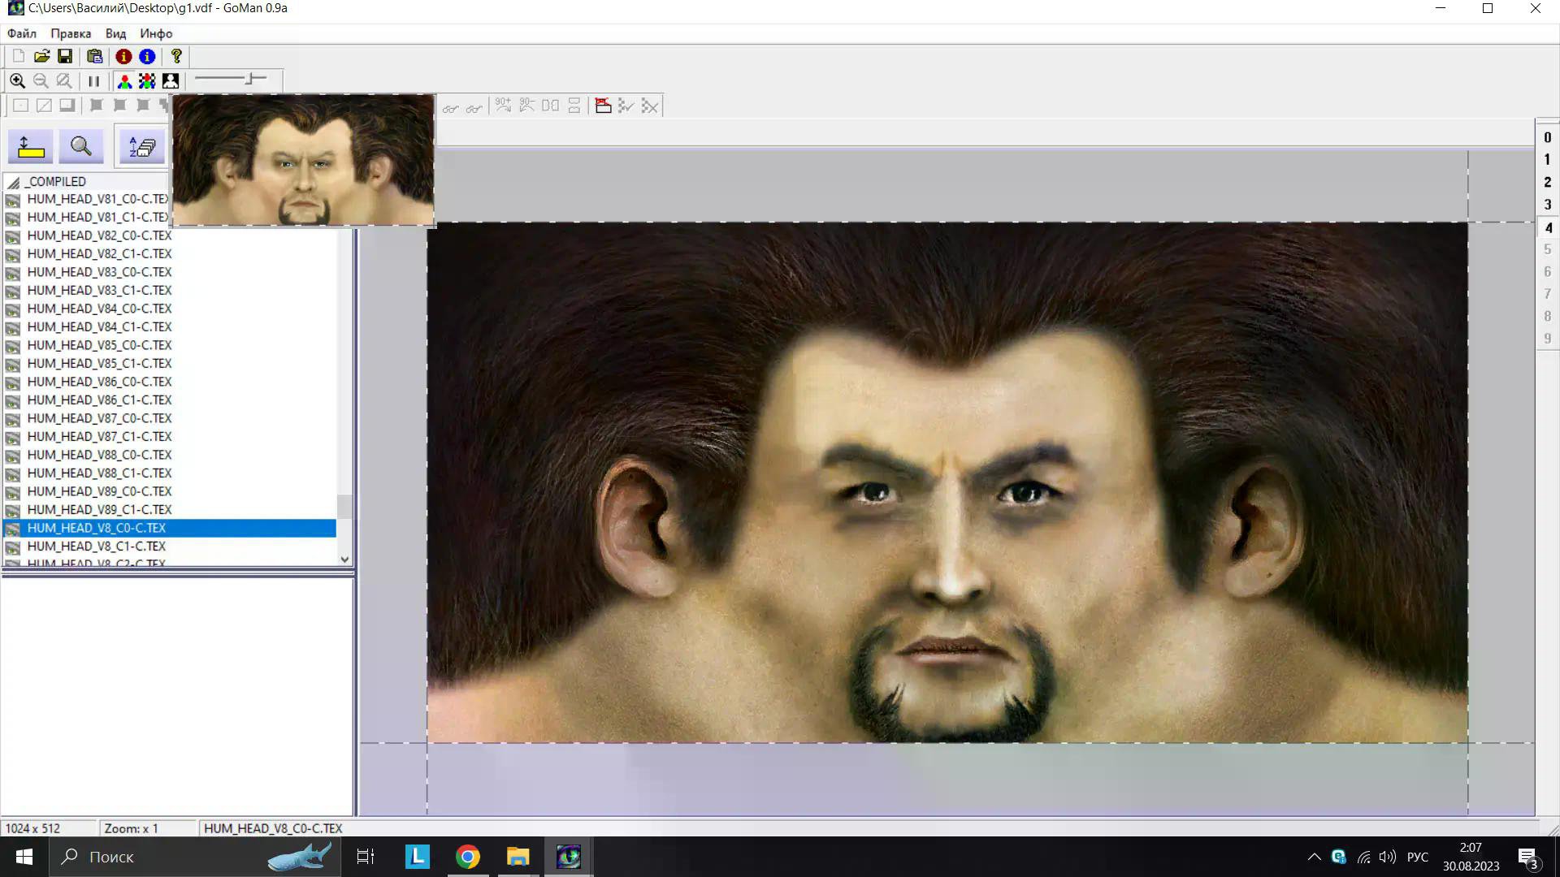The image size is (1560, 877).
Task: Select mipmap level 0 on right
Action: [x=1547, y=137]
